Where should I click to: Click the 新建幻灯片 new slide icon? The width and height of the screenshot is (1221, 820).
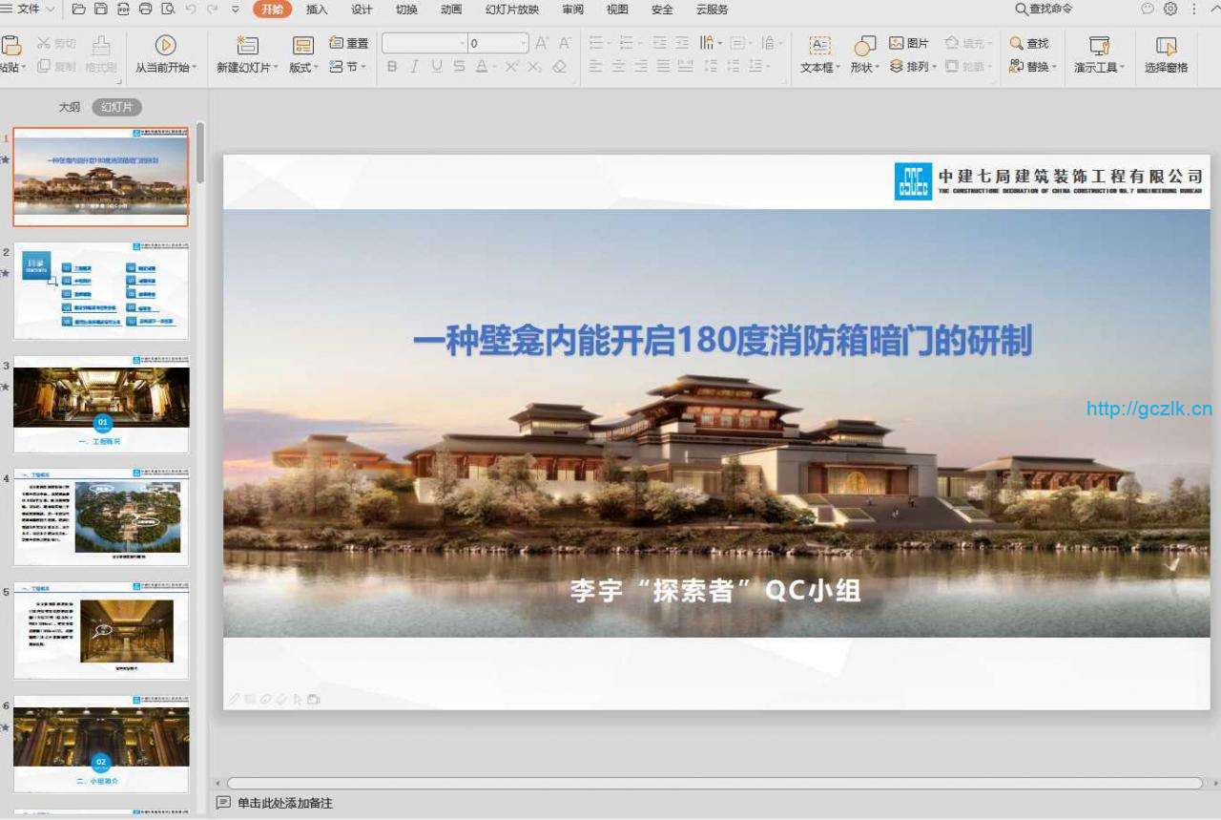click(x=247, y=45)
